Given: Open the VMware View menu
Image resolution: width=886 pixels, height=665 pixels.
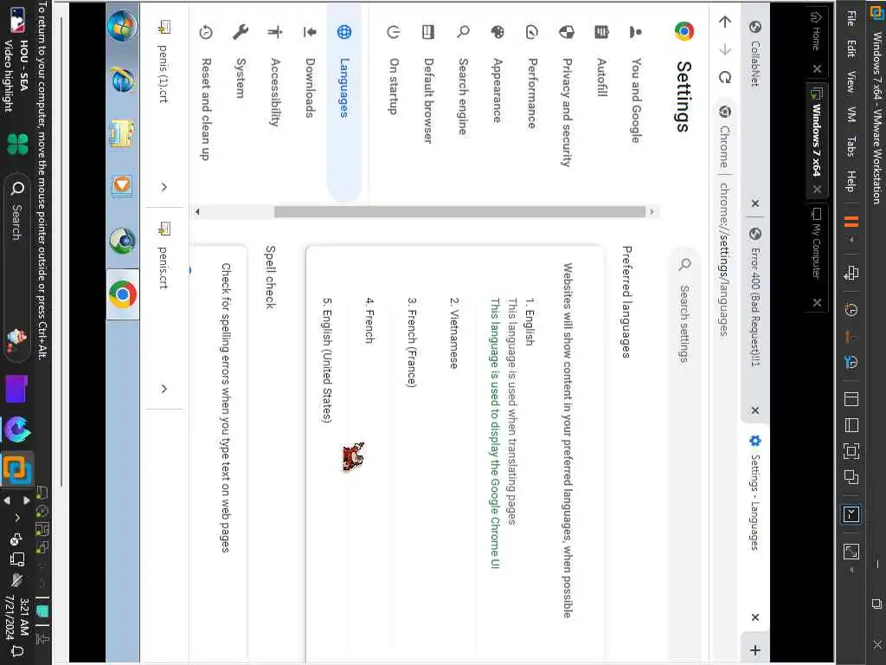Looking at the screenshot, I should (x=851, y=82).
